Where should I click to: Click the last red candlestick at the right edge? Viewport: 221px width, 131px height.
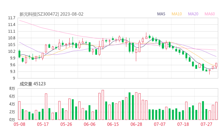[x=216, y=65]
